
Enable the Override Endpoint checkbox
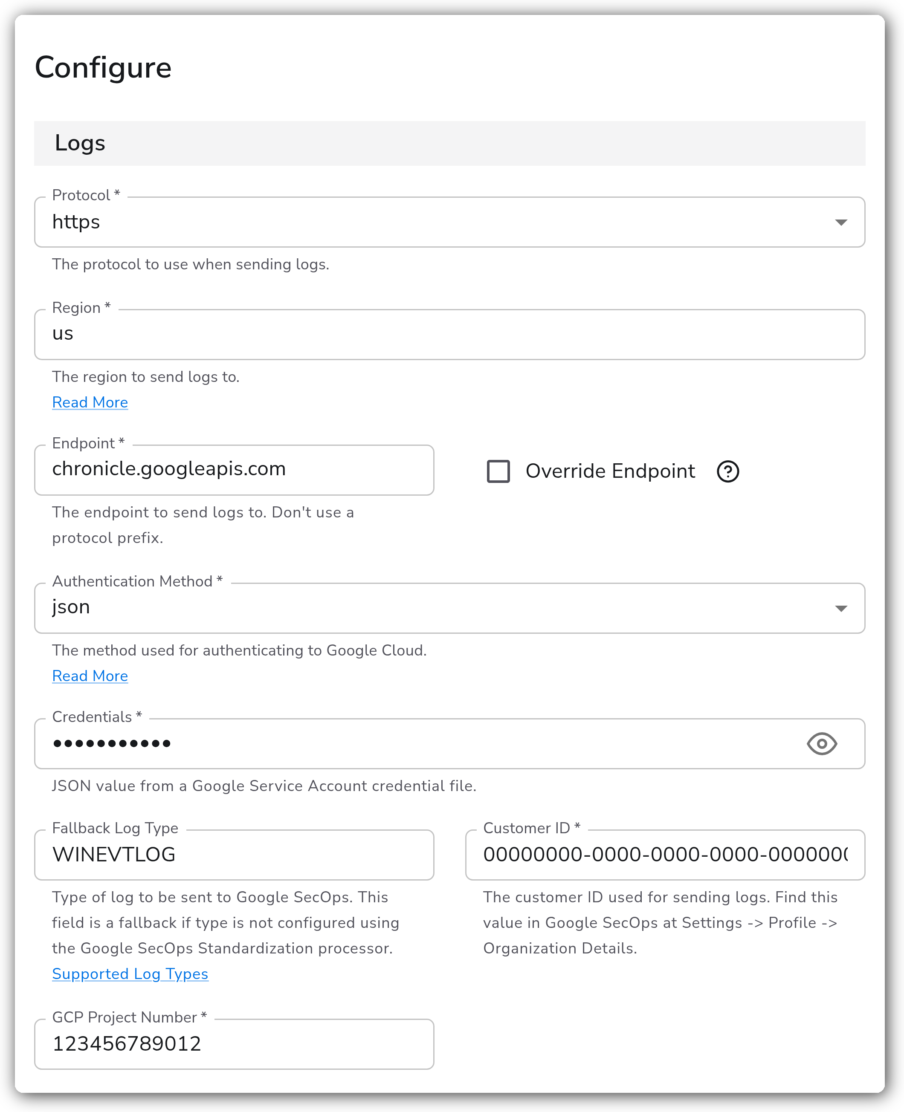[498, 471]
